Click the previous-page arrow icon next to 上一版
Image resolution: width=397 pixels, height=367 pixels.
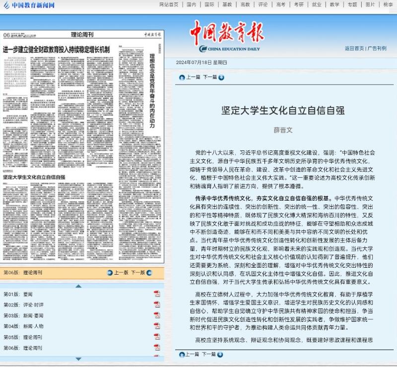coord(110,273)
